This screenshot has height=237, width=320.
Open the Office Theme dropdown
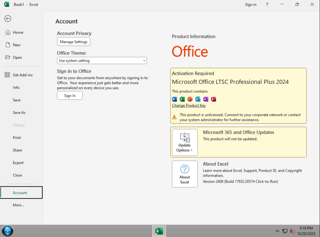(102, 61)
